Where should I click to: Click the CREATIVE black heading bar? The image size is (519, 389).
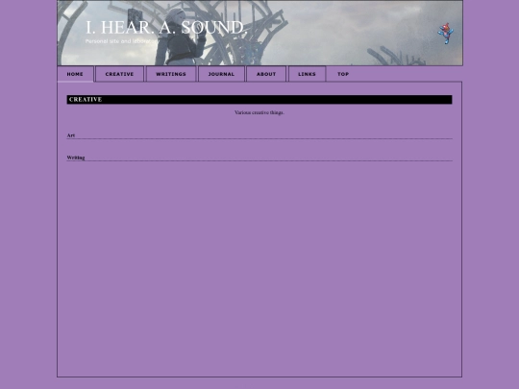[x=259, y=100]
